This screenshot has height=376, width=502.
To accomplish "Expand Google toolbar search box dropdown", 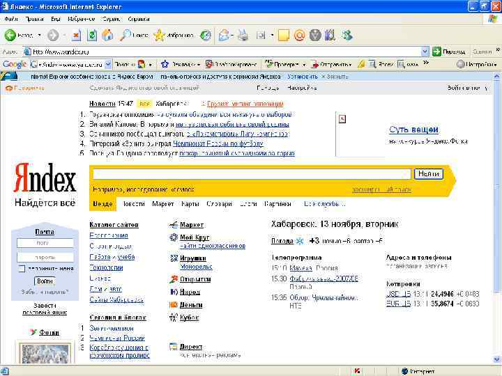I will pyautogui.click(x=108, y=64).
